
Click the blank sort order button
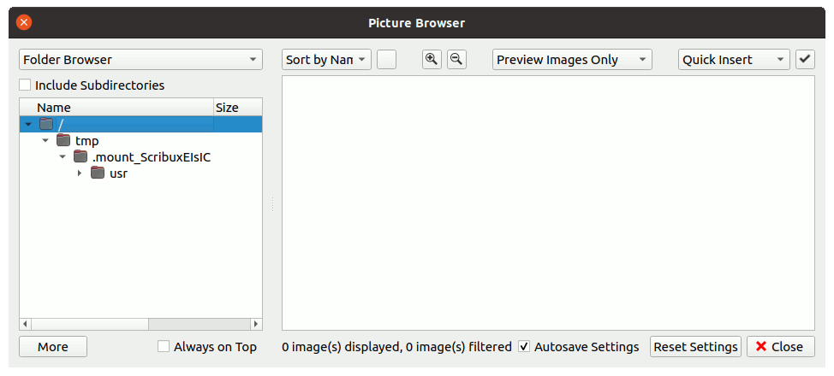[386, 59]
